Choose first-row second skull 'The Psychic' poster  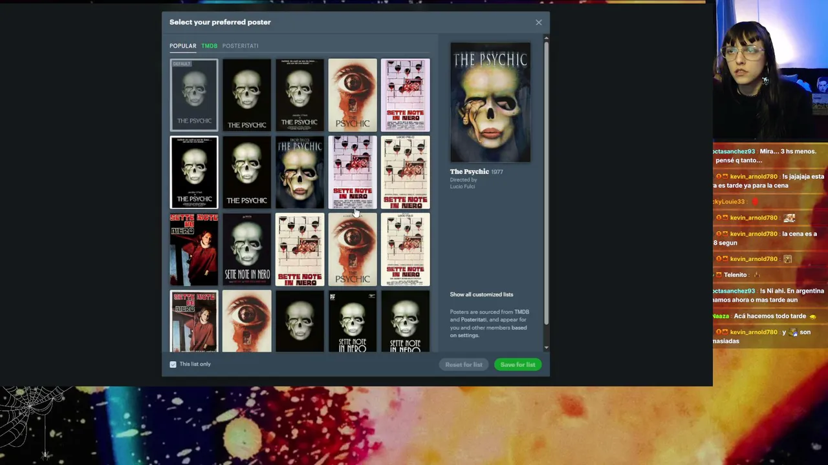tap(247, 95)
